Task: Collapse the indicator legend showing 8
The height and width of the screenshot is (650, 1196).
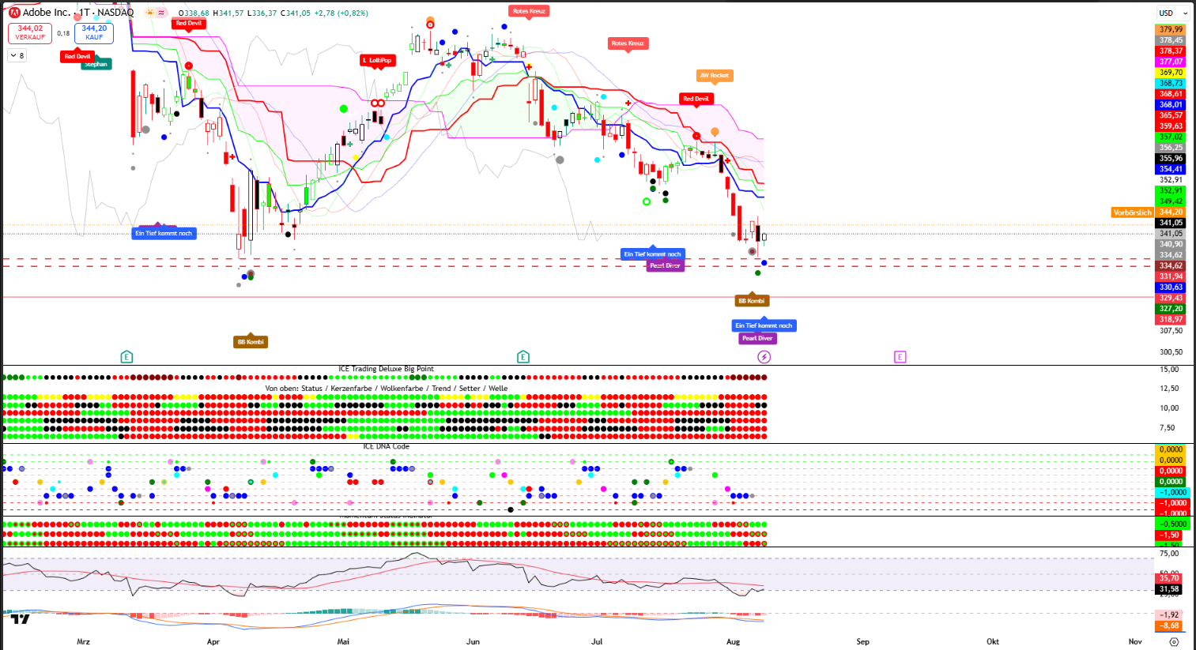Action: point(17,55)
